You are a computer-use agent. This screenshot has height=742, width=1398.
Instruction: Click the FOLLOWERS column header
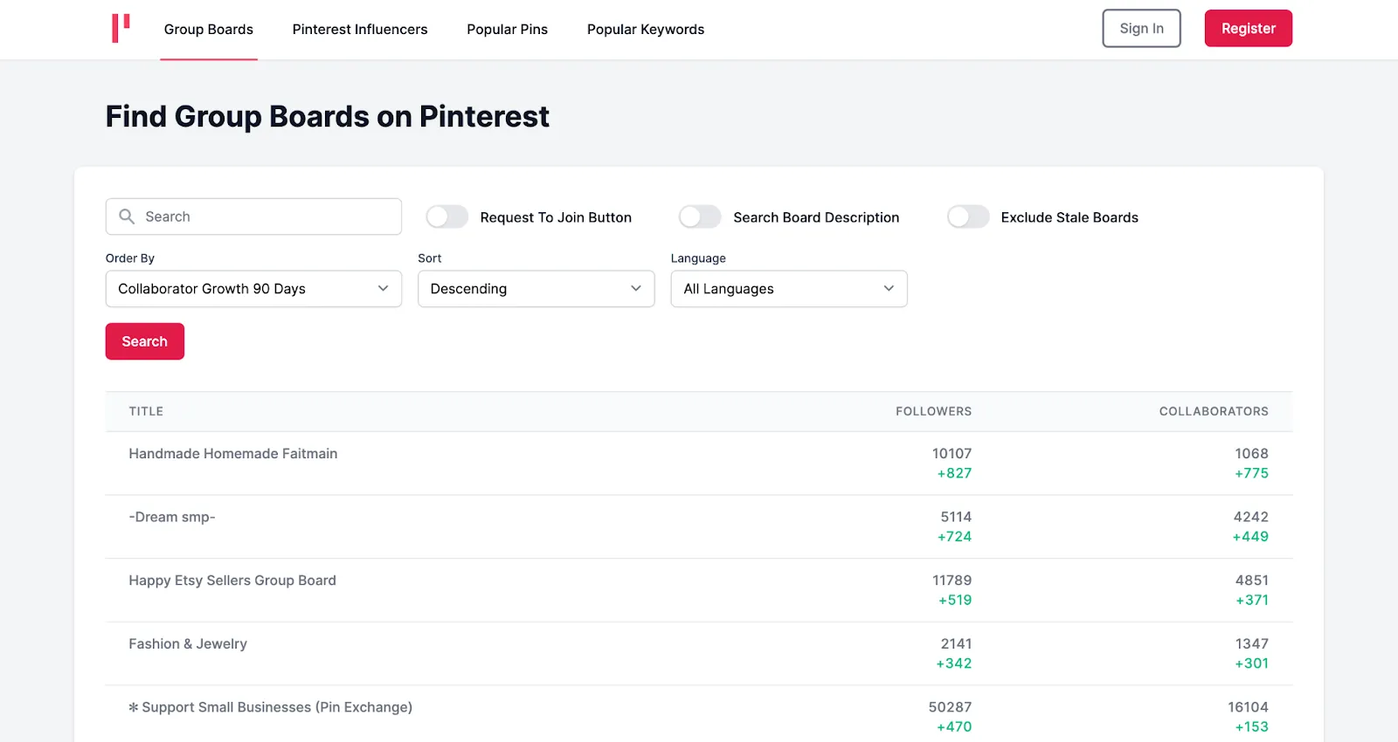tap(933, 411)
